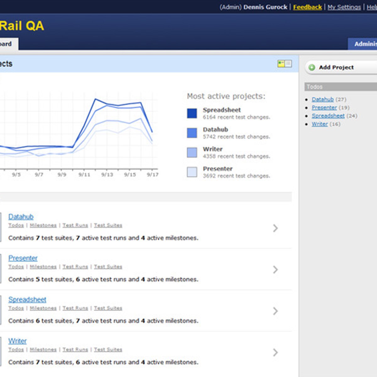The height and width of the screenshot is (377, 377).
Task: Open Presenter todos in sidebar
Action: [324, 107]
